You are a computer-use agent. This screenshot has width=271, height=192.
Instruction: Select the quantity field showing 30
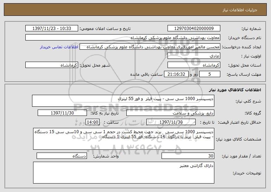[188, 156]
